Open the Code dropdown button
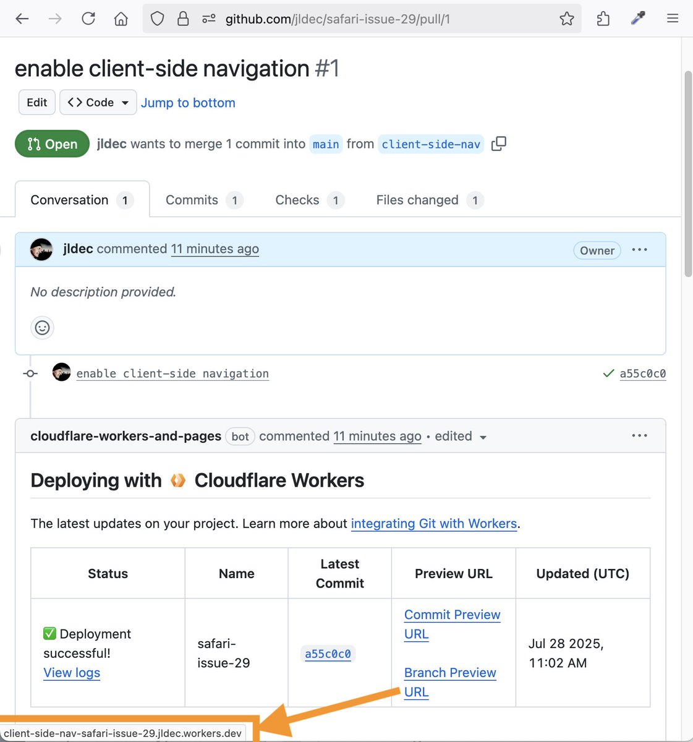This screenshot has width=693, height=742. (98, 102)
